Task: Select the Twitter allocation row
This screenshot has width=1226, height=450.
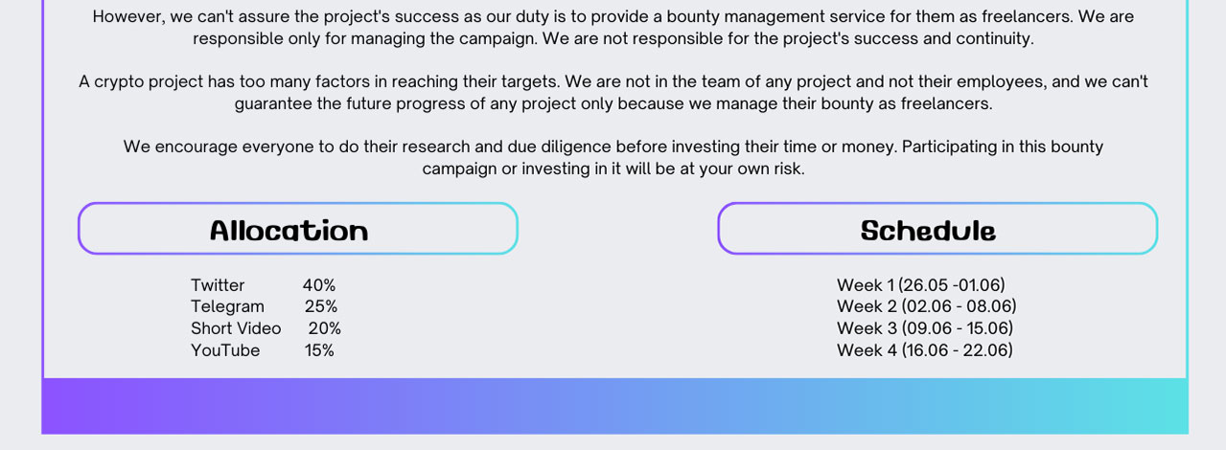Action: (x=264, y=285)
